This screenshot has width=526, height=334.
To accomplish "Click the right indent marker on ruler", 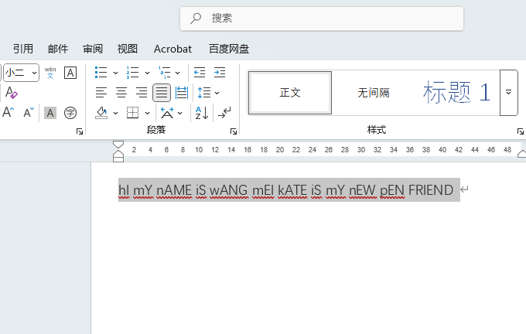I will (x=522, y=155).
